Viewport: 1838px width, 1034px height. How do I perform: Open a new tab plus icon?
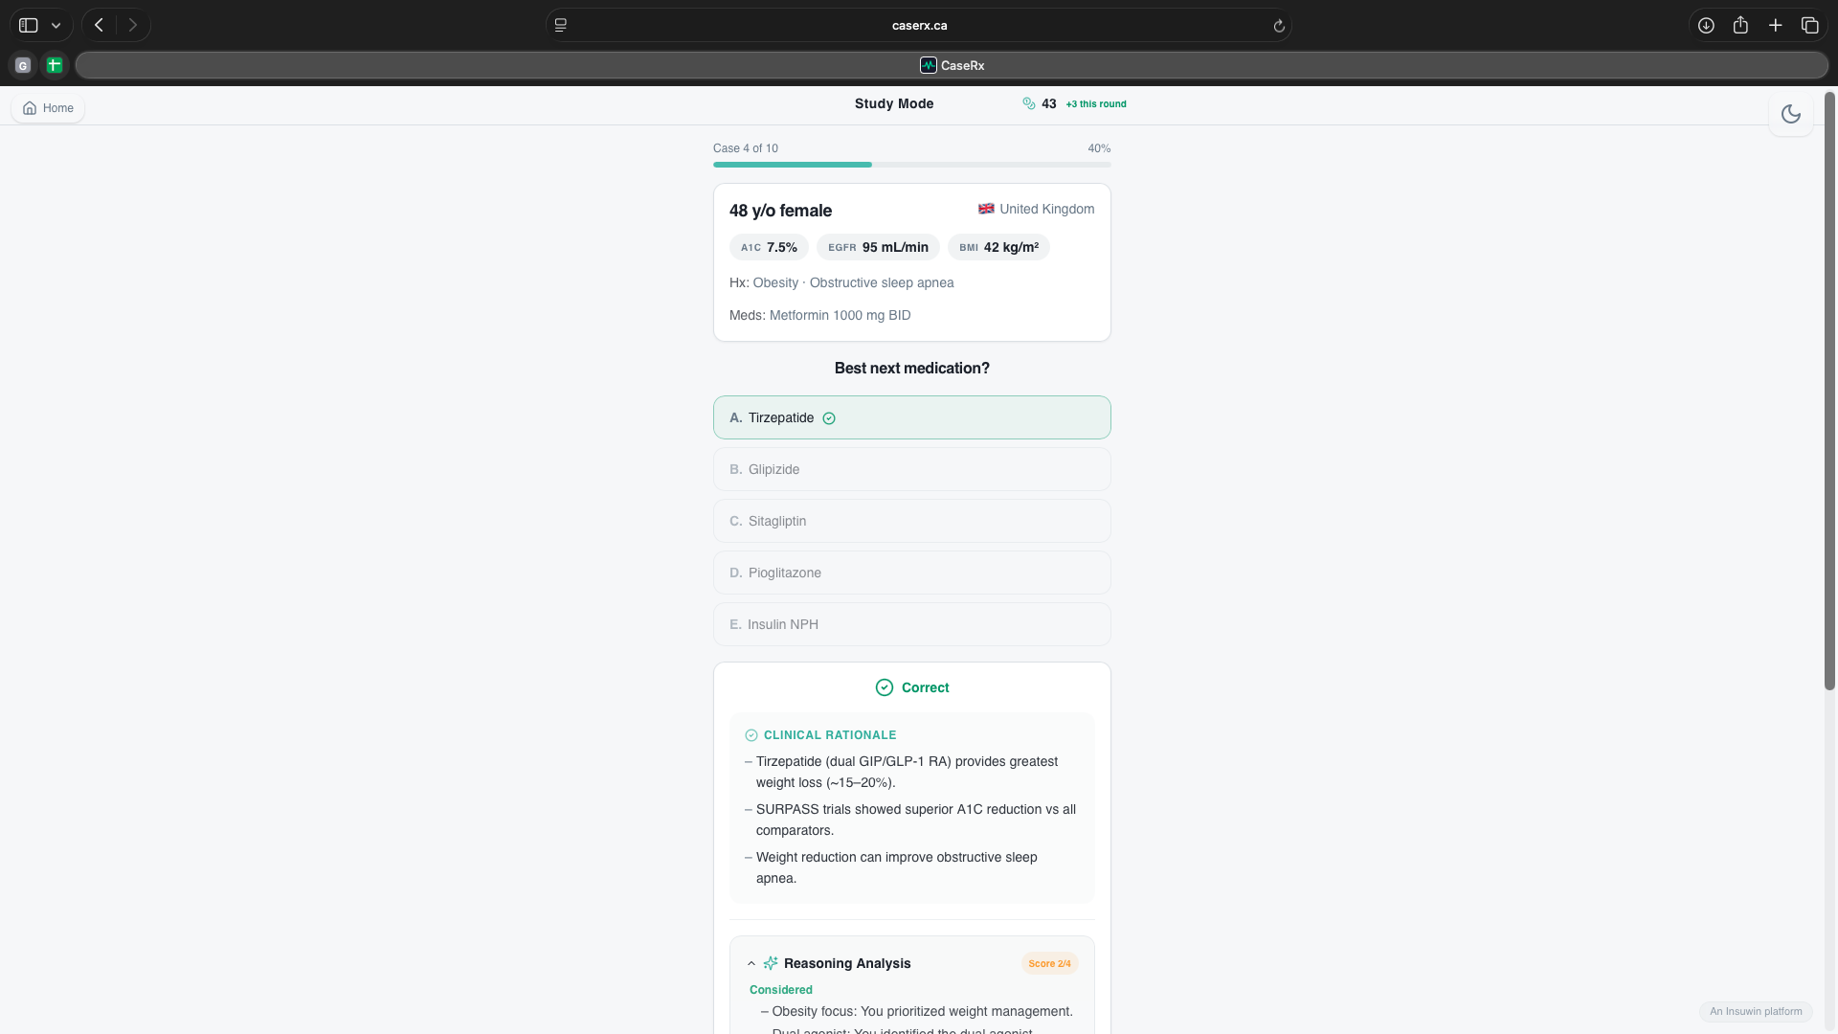click(1775, 26)
